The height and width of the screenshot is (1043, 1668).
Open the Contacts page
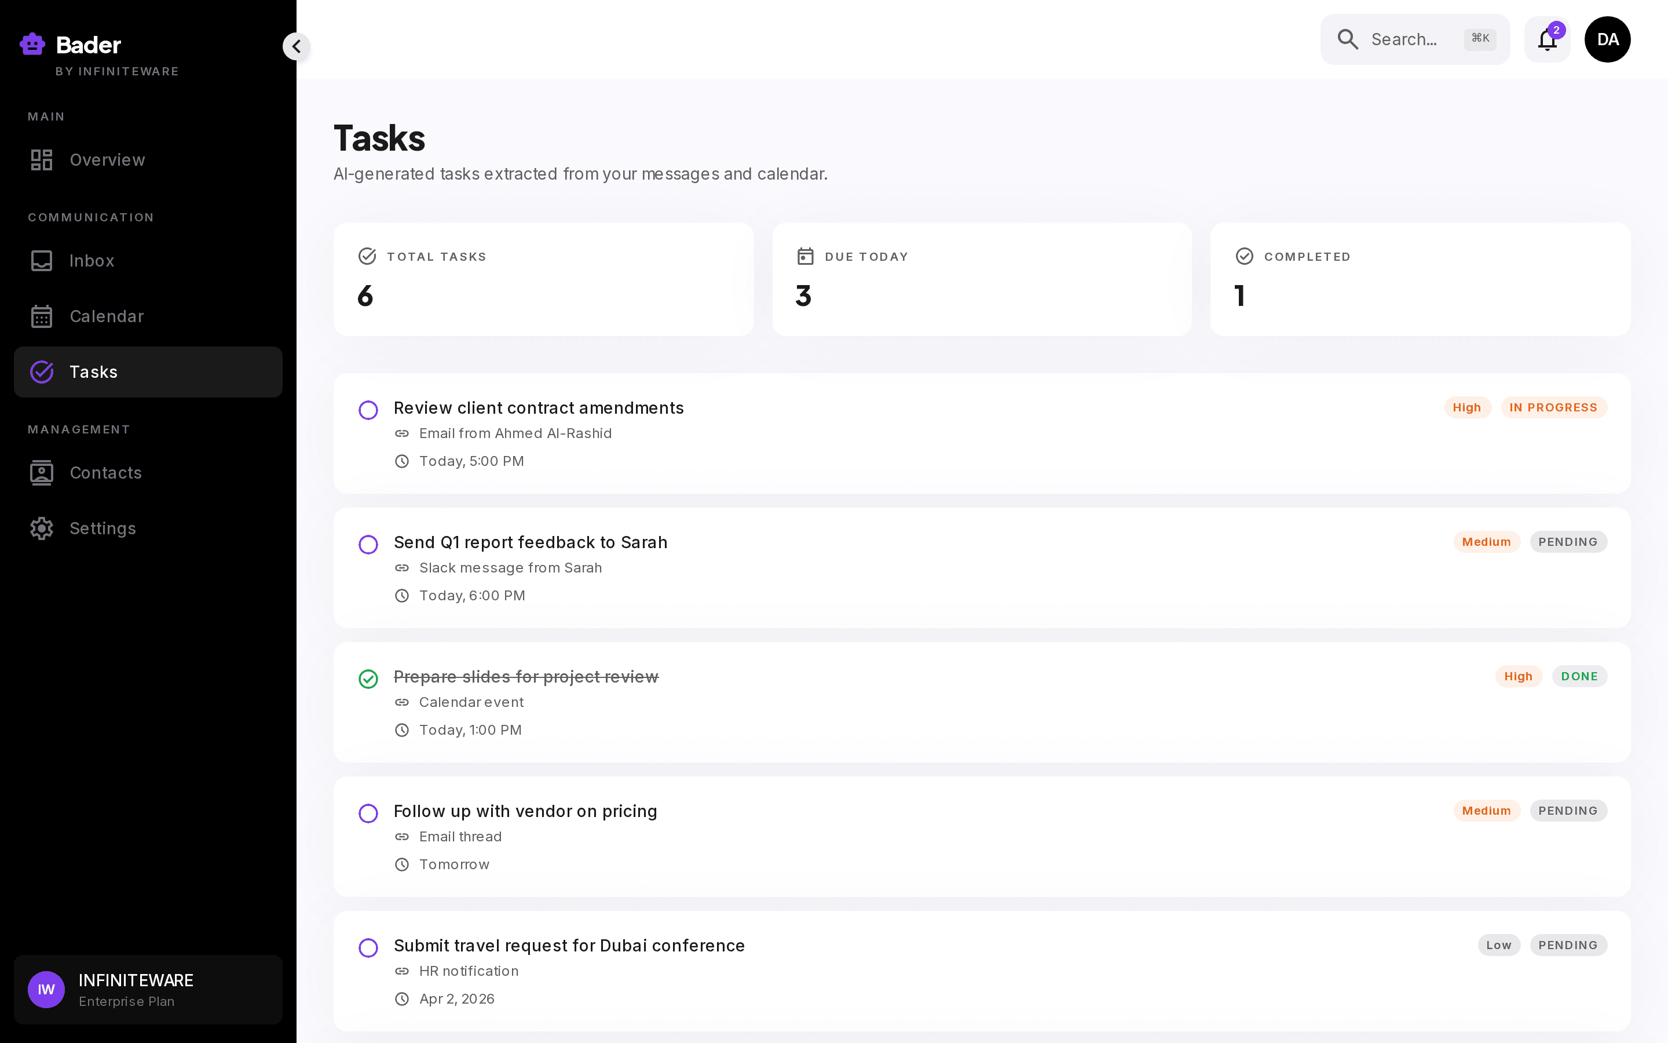(148, 473)
